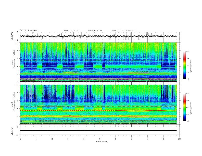The width and height of the screenshot is (202, 156).
Task: Click the ch.1 PSD color scale bar
Action: tap(184, 65)
